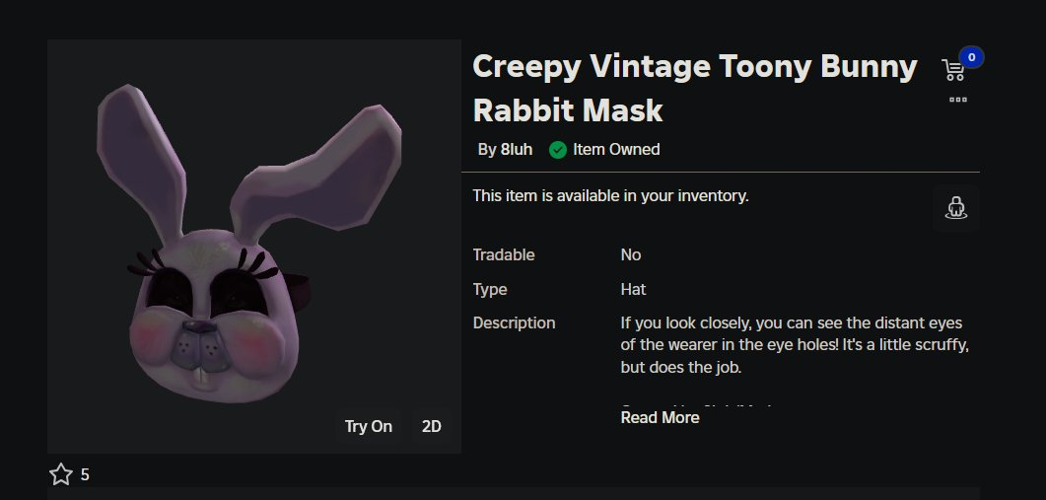Open the three-dot more options menu

(x=957, y=100)
